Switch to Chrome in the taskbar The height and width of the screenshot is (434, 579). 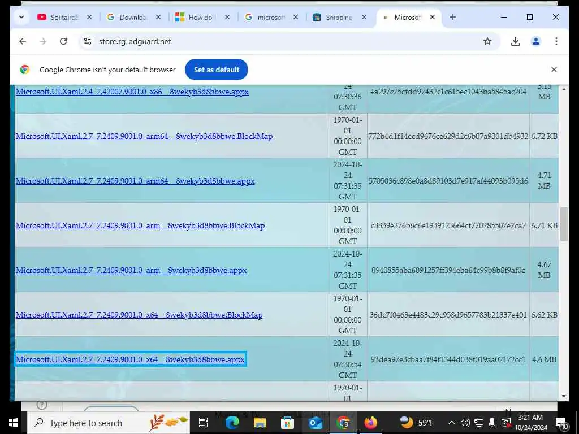pyautogui.click(x=343, y=423)
